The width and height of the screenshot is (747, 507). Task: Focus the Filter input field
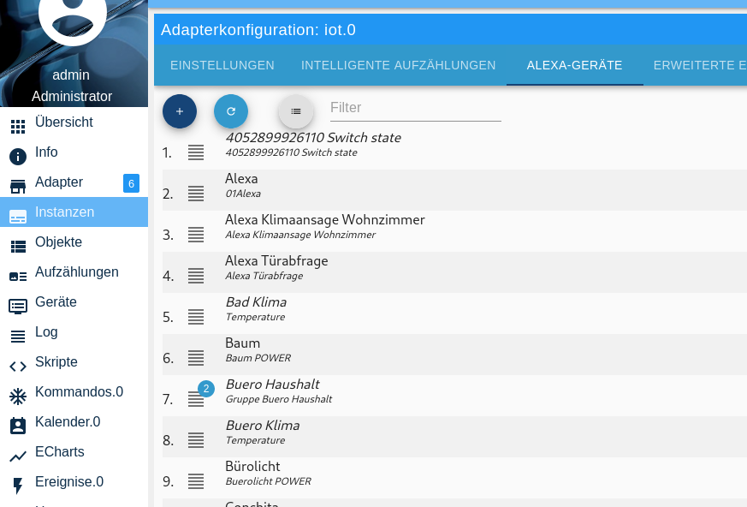click(x=415, y=108)
